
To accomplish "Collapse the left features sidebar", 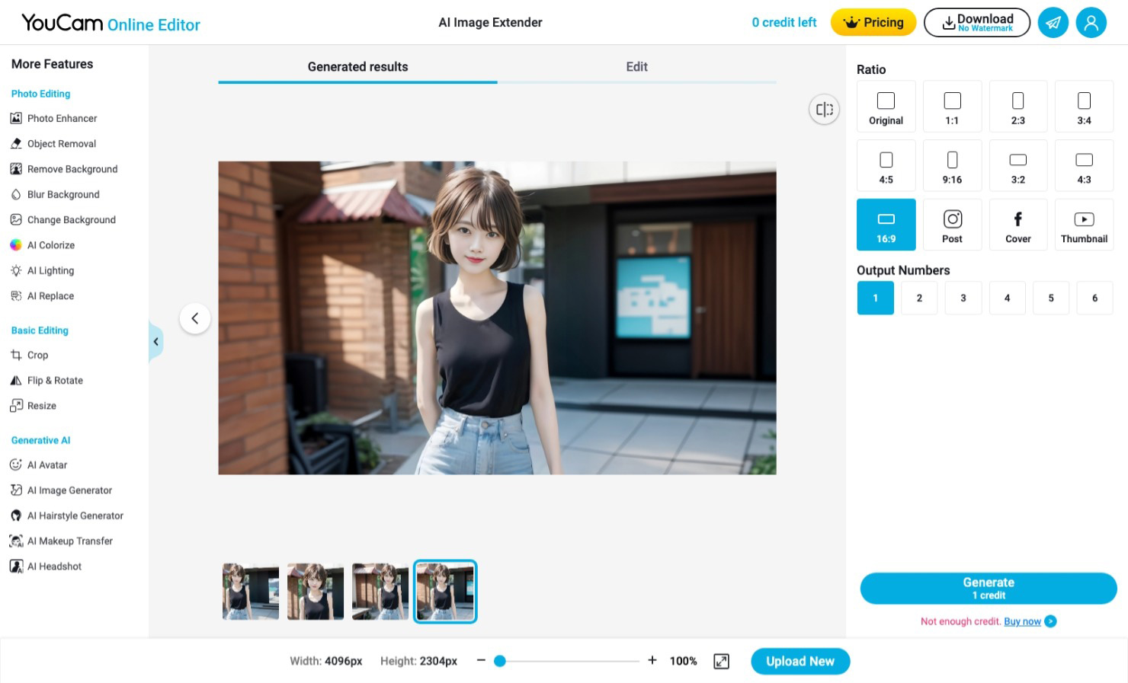I will (x=155, y=342).
